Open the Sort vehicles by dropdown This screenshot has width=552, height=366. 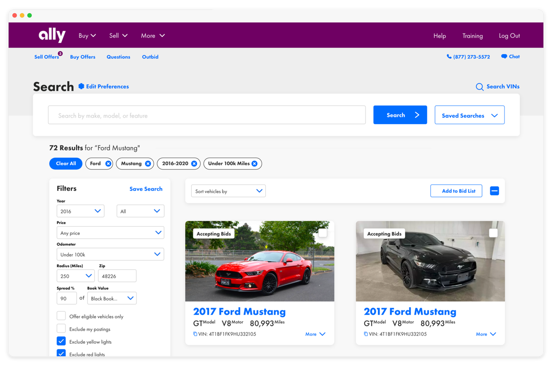pyautogui.click(x=228, y=191)
